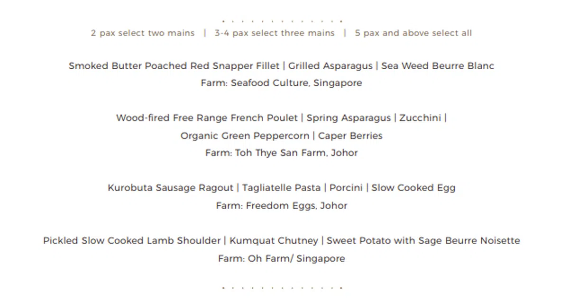Click on Kumquat Chutney
This screenshot has width=569, height=302.
tap(274, 241)
